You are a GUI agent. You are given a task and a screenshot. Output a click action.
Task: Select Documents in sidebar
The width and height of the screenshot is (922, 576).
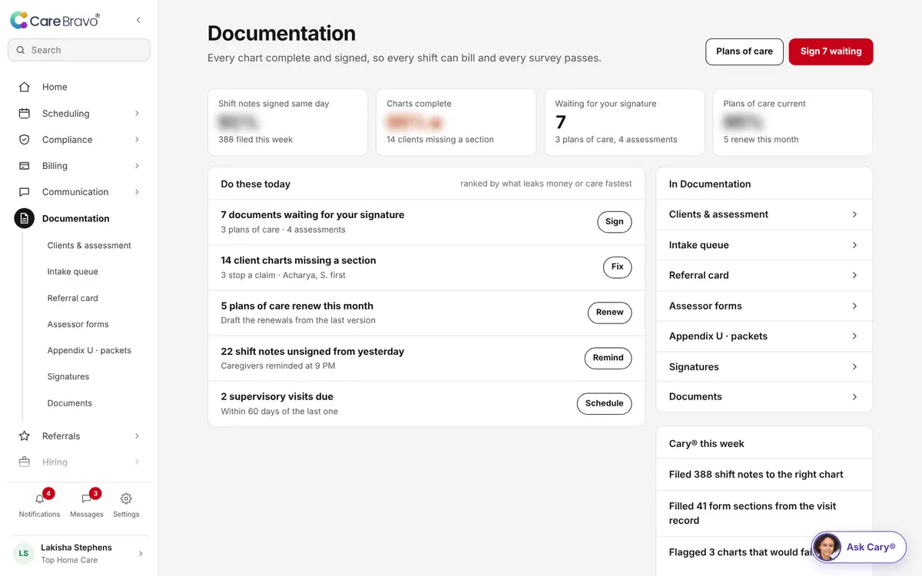point(70,402)
